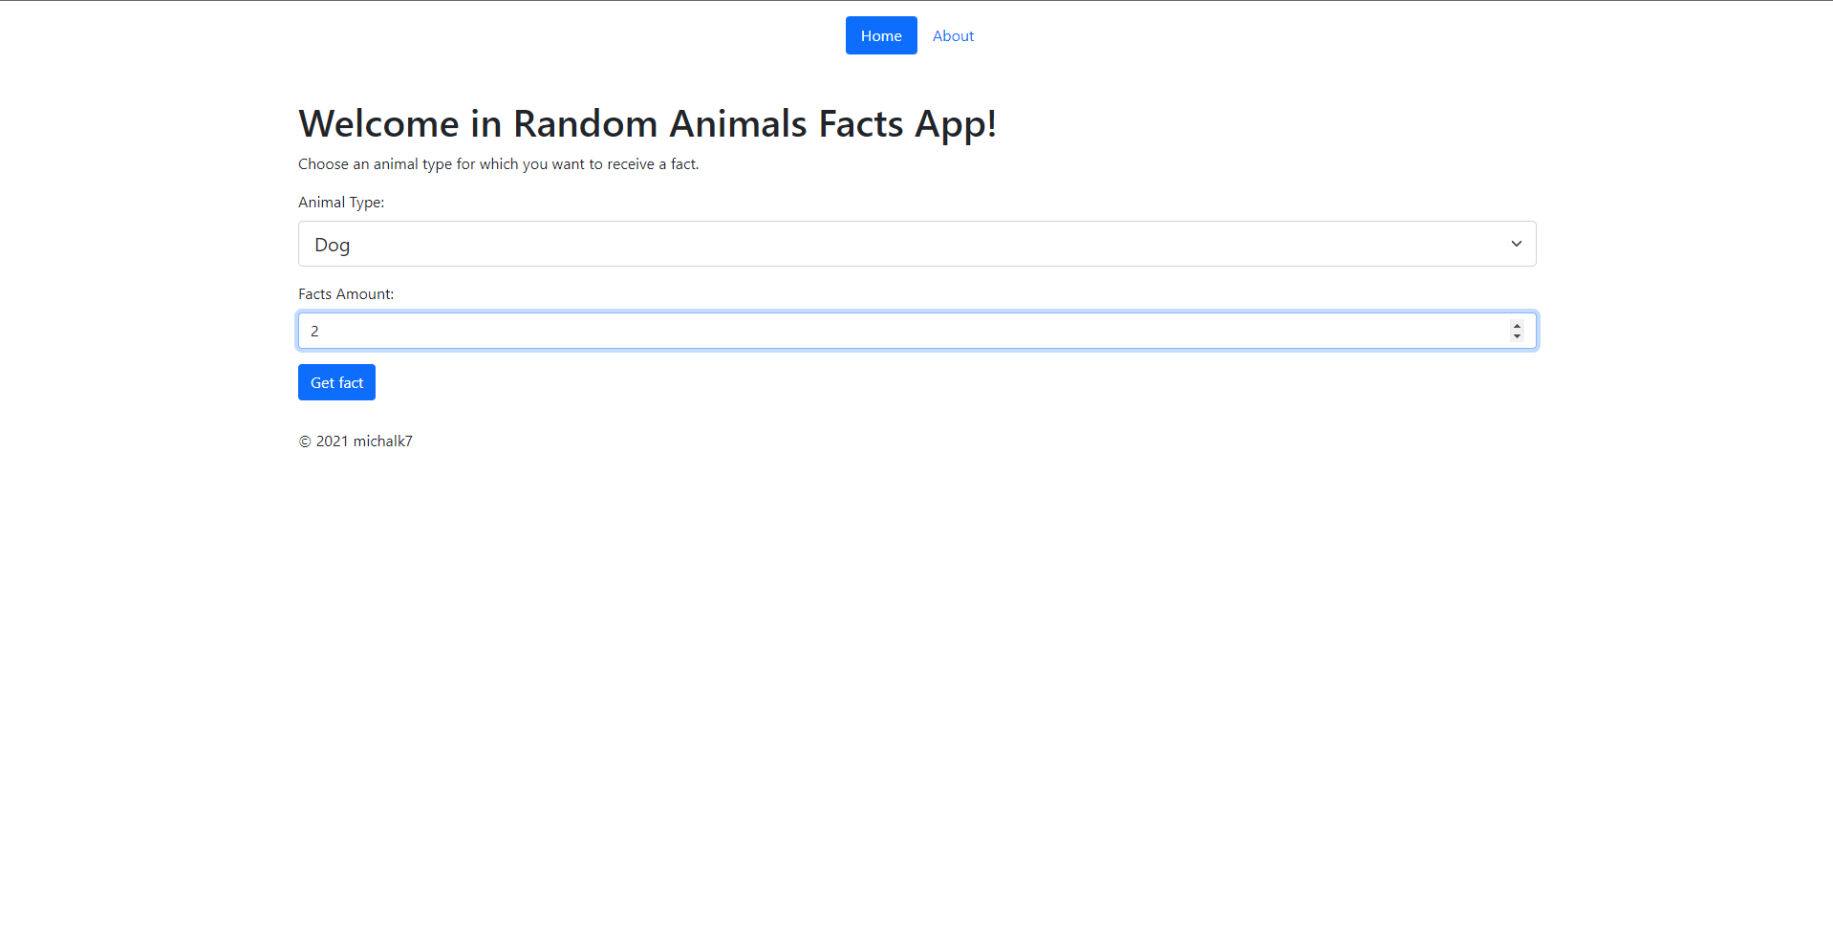Click the About navigation link
The image size is (1833, 925).
click(x=952, y=35)
